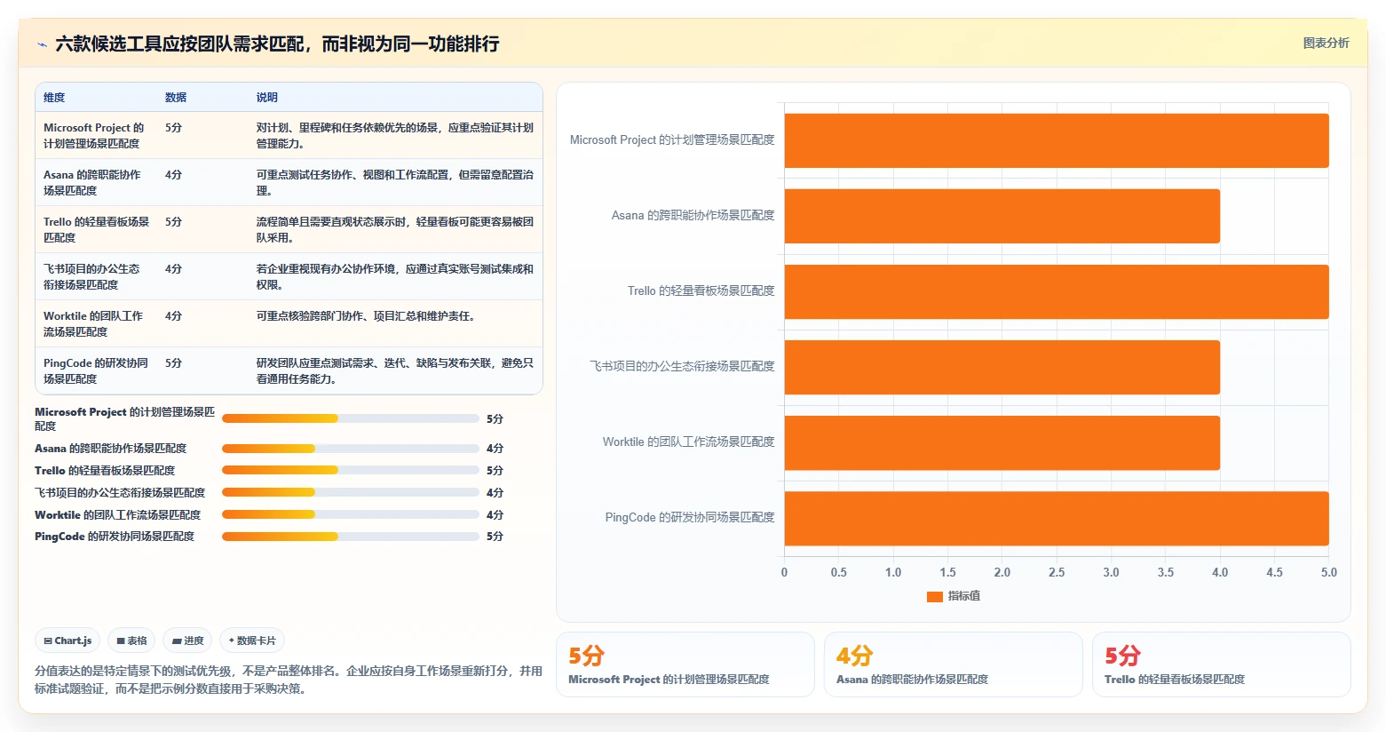Screen dimensions: 1386x732
Task: Click the Asana progress bar
Action: pos(351,449)
